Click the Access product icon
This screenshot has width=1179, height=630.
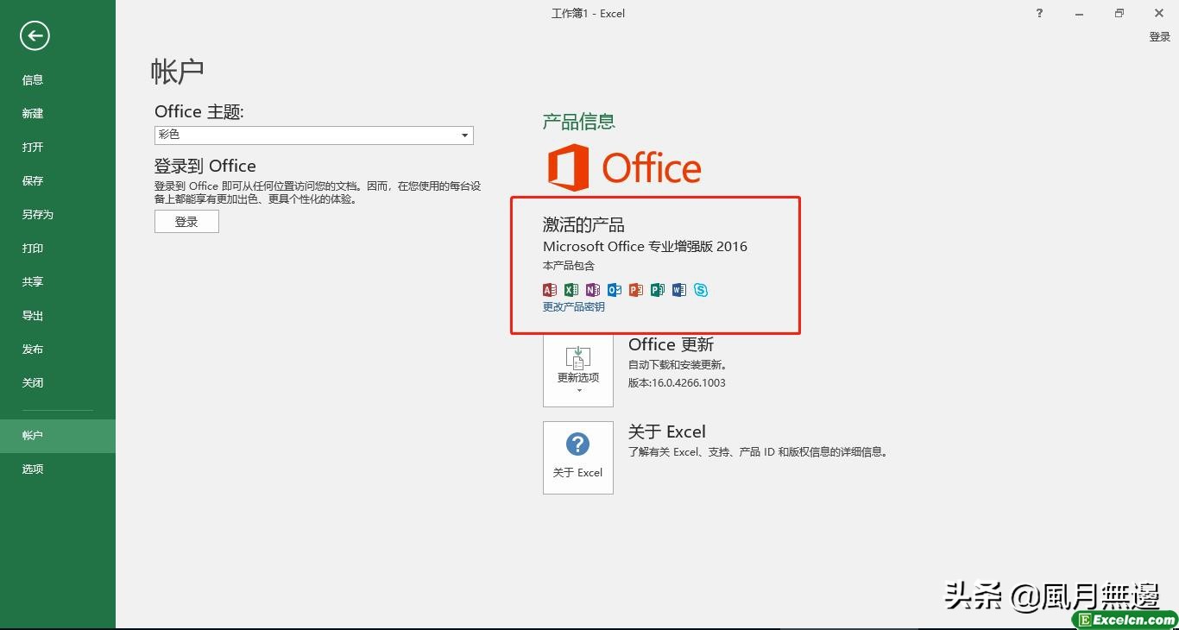coord(550,290)
